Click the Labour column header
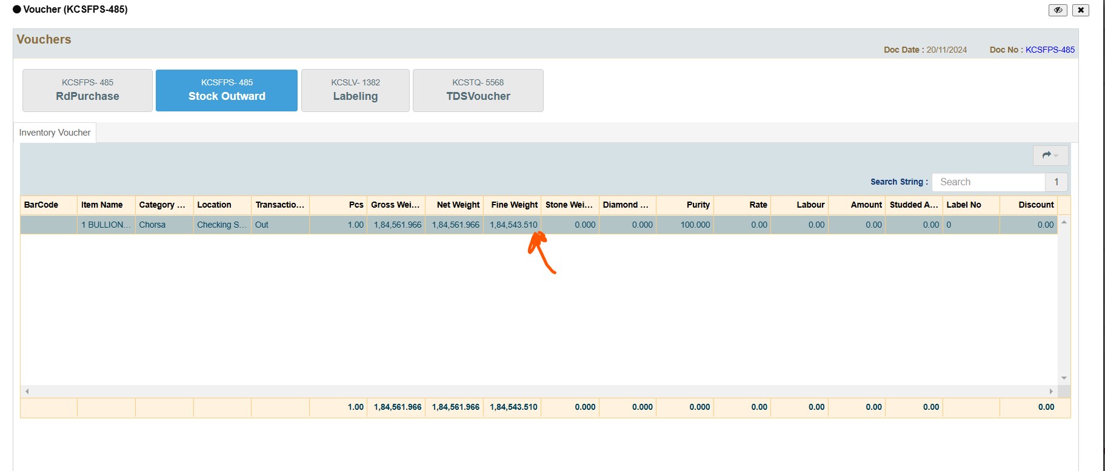 coord(800,205)
